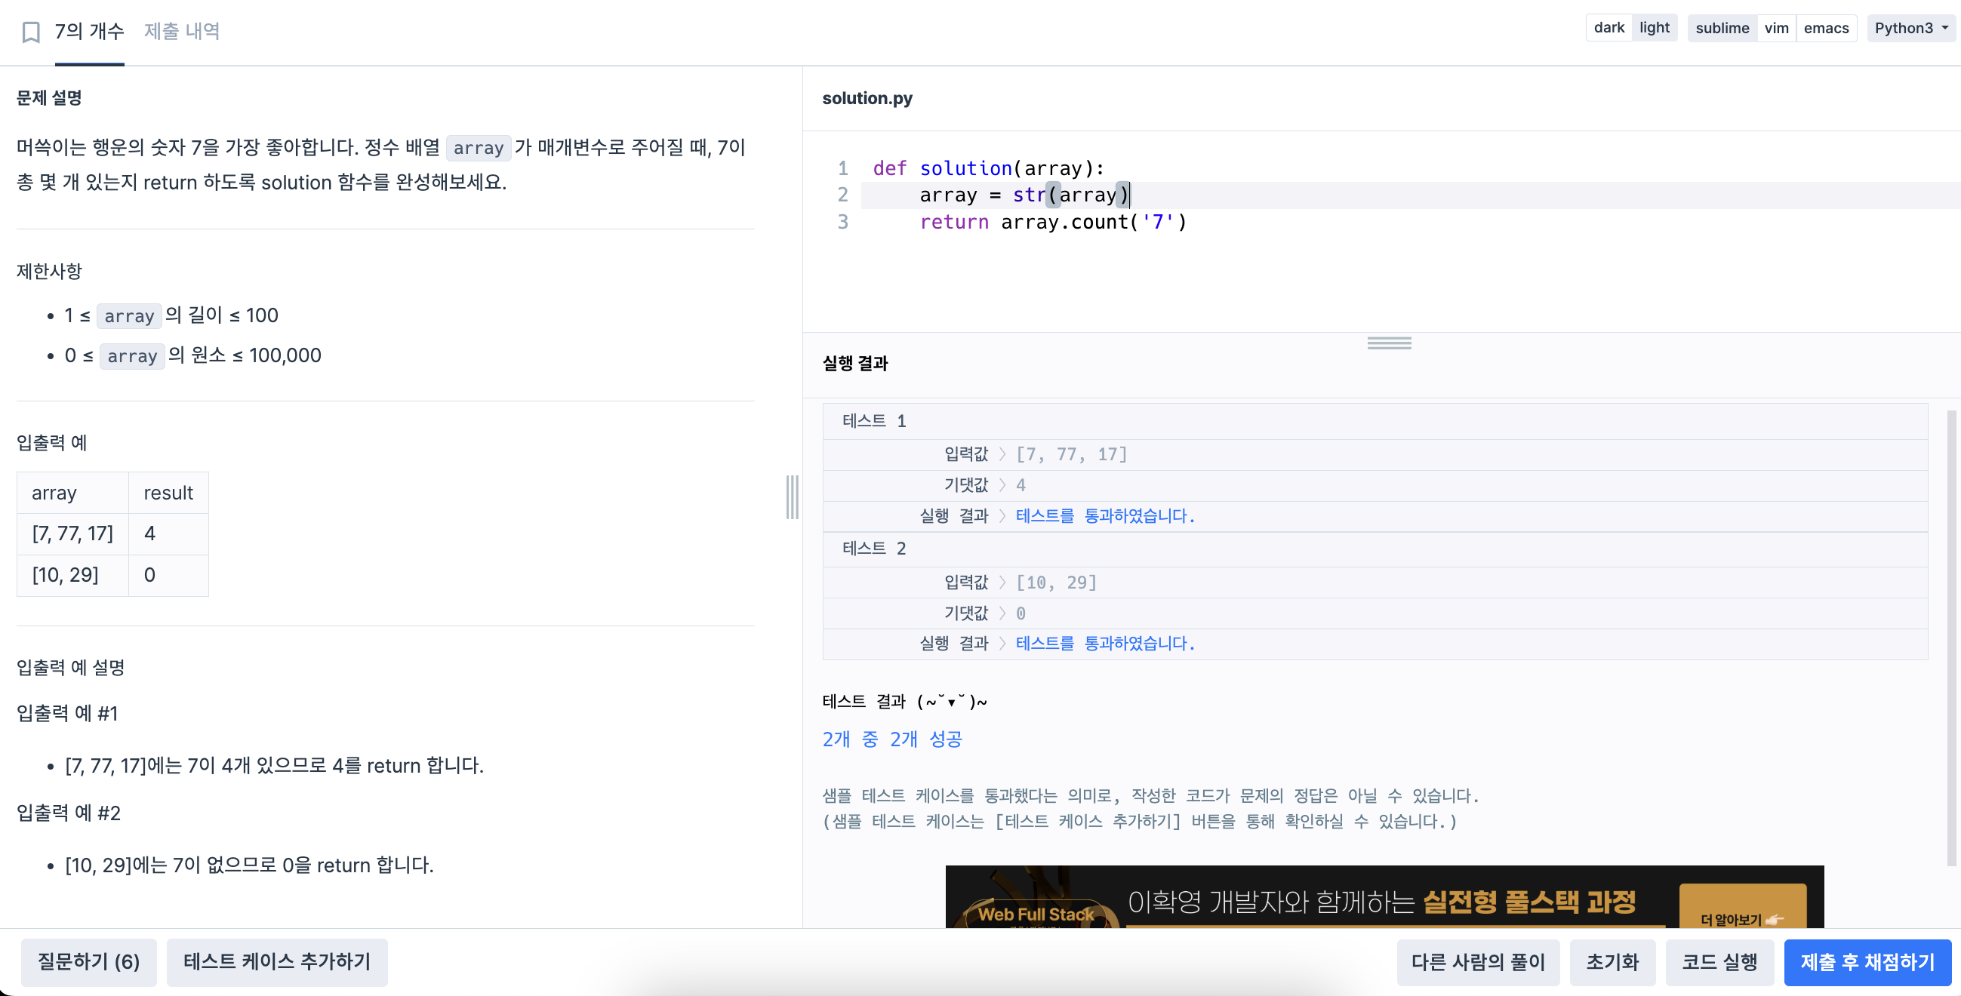
Task: Click the solution.py file label
Action: 867,98
